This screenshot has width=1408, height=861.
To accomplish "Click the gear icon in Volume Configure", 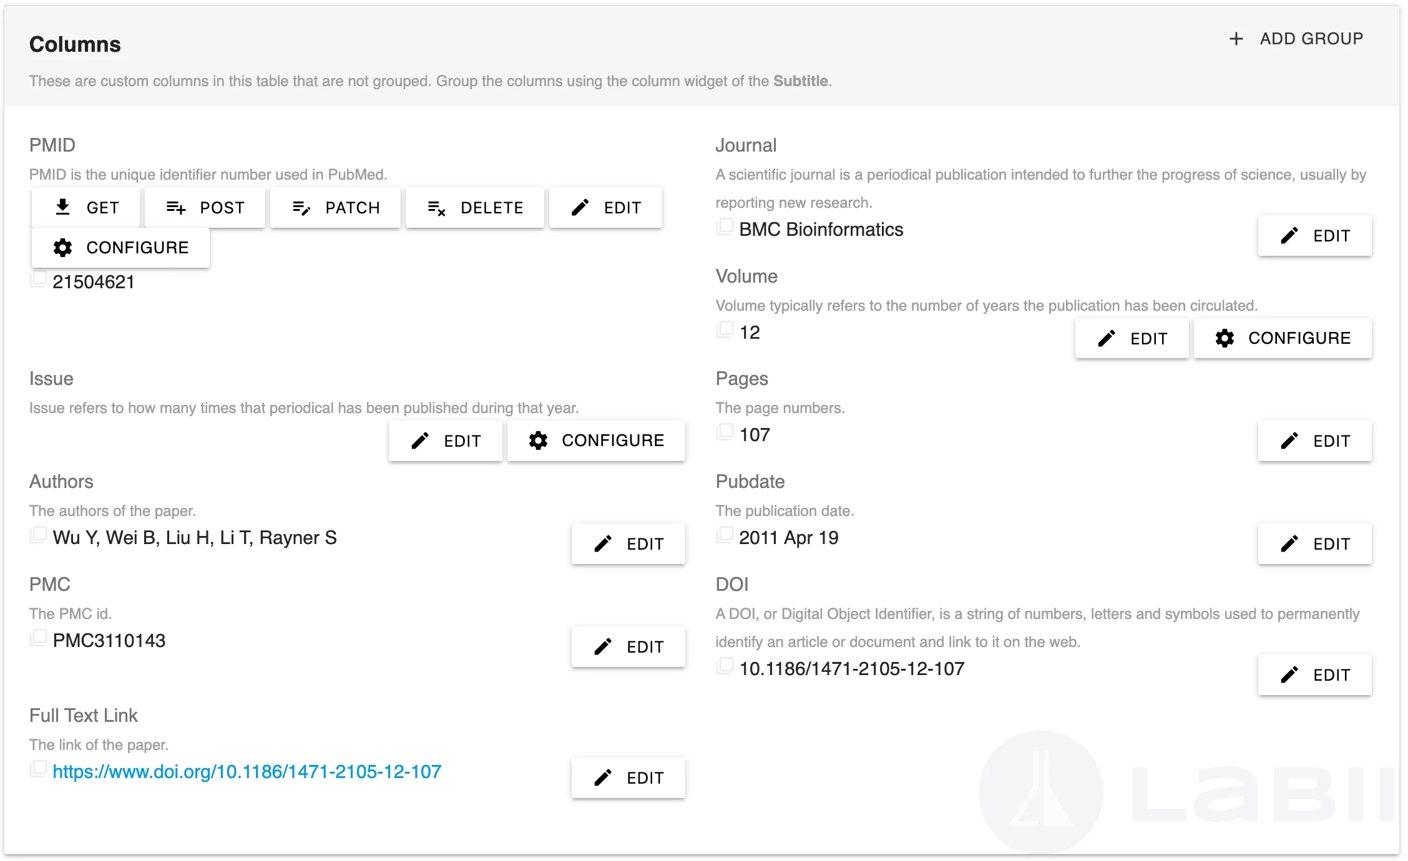I will click(x=1225, y=338).
